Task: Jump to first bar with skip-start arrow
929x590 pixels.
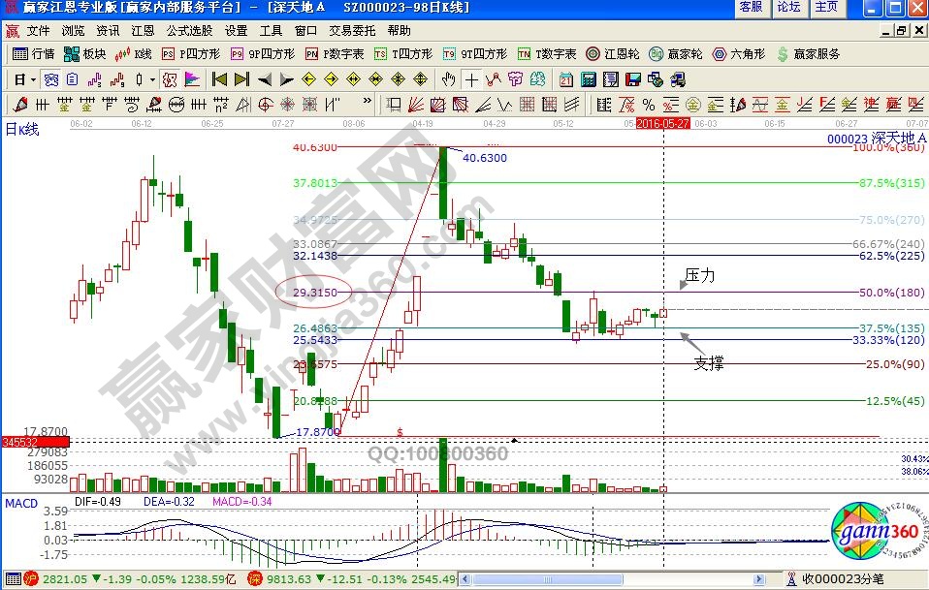Action: pyautogui.click(x=219, y=79)
